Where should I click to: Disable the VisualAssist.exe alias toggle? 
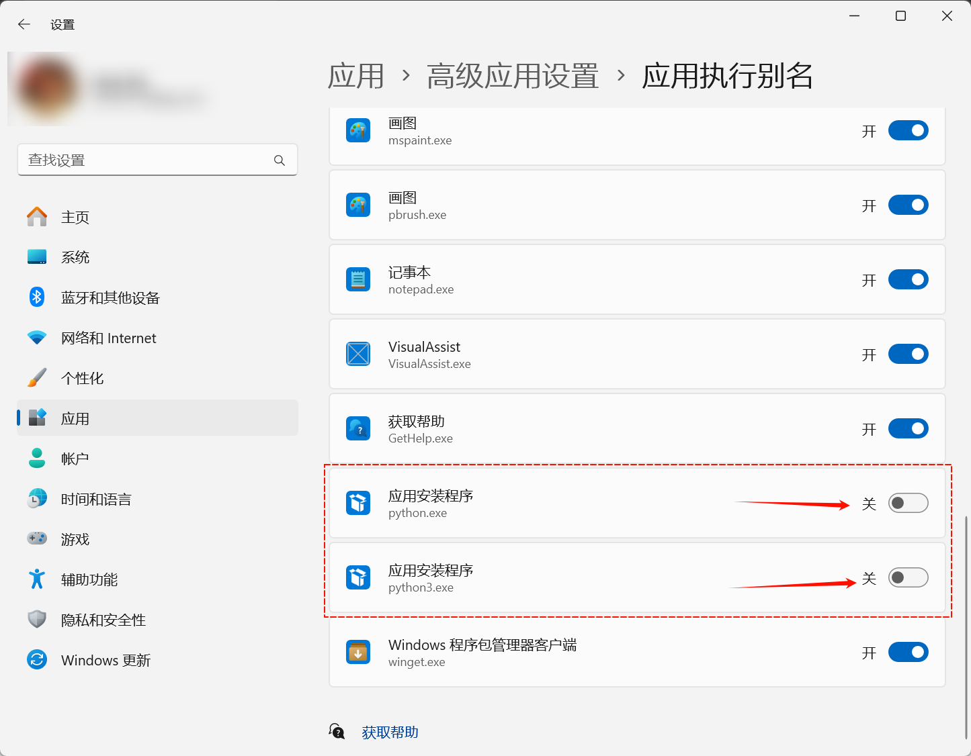908,354
